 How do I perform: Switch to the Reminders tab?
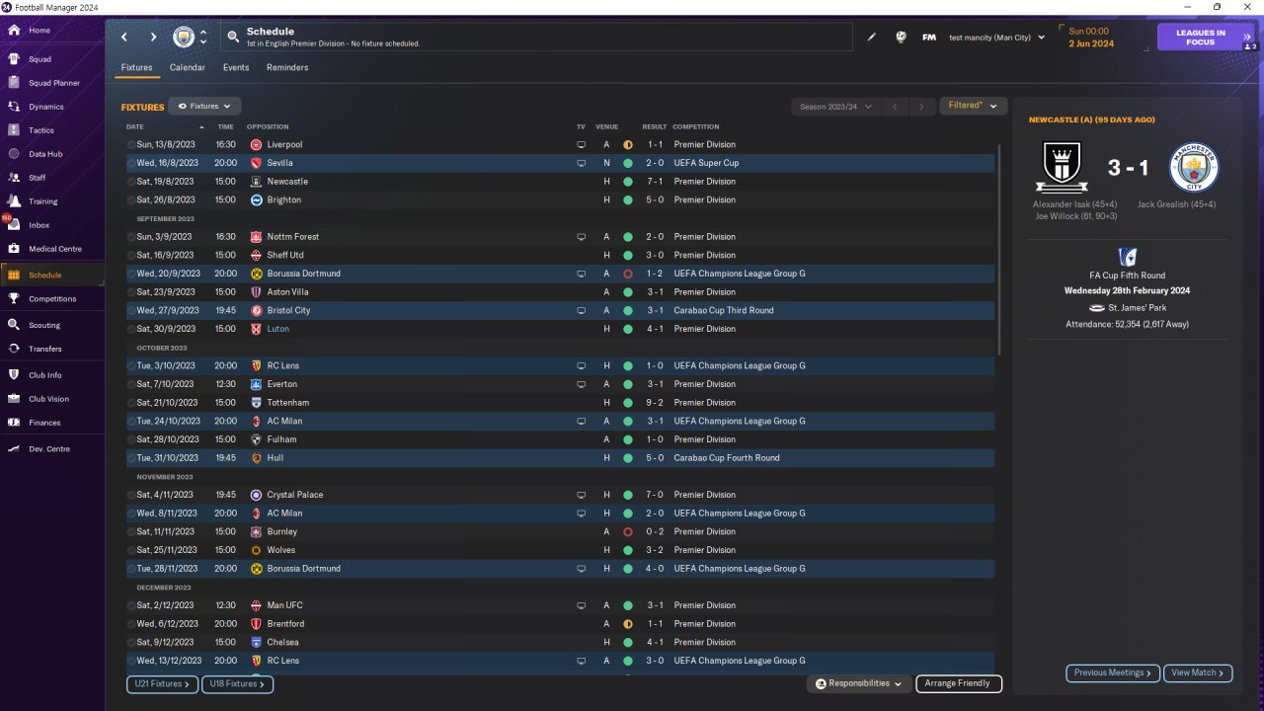tap(287, 68)
